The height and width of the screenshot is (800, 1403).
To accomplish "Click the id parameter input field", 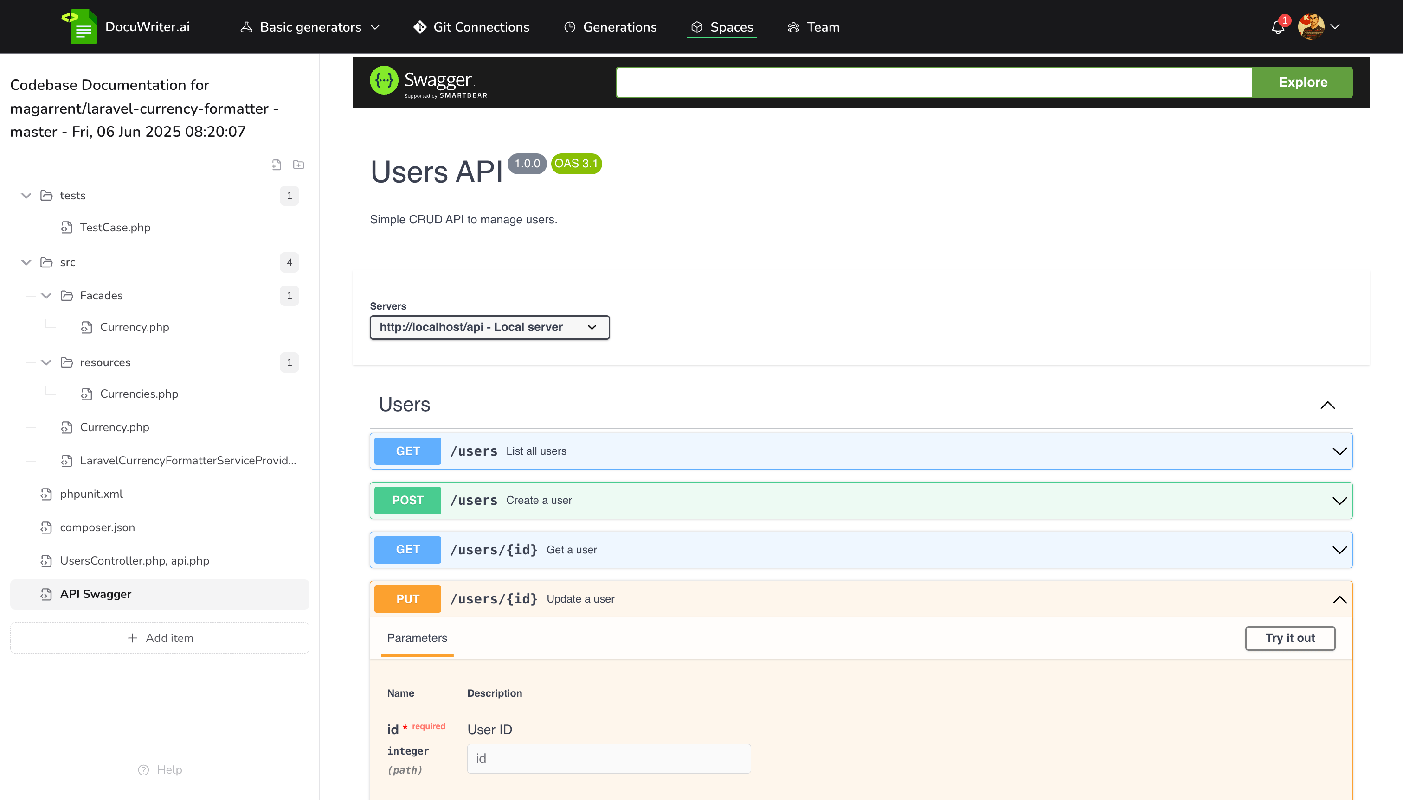I will coord(608,759).
